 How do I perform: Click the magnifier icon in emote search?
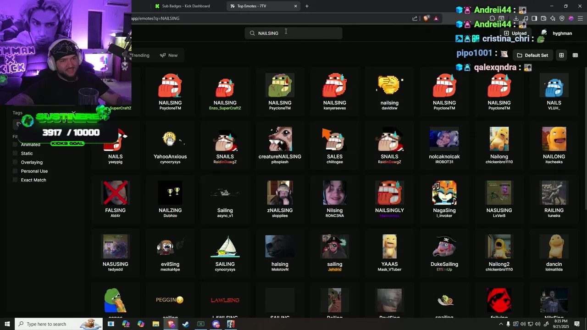coord(252,33)
